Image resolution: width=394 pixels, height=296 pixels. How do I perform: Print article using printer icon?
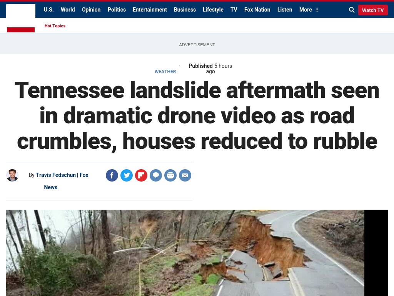[x=170, y=175]
